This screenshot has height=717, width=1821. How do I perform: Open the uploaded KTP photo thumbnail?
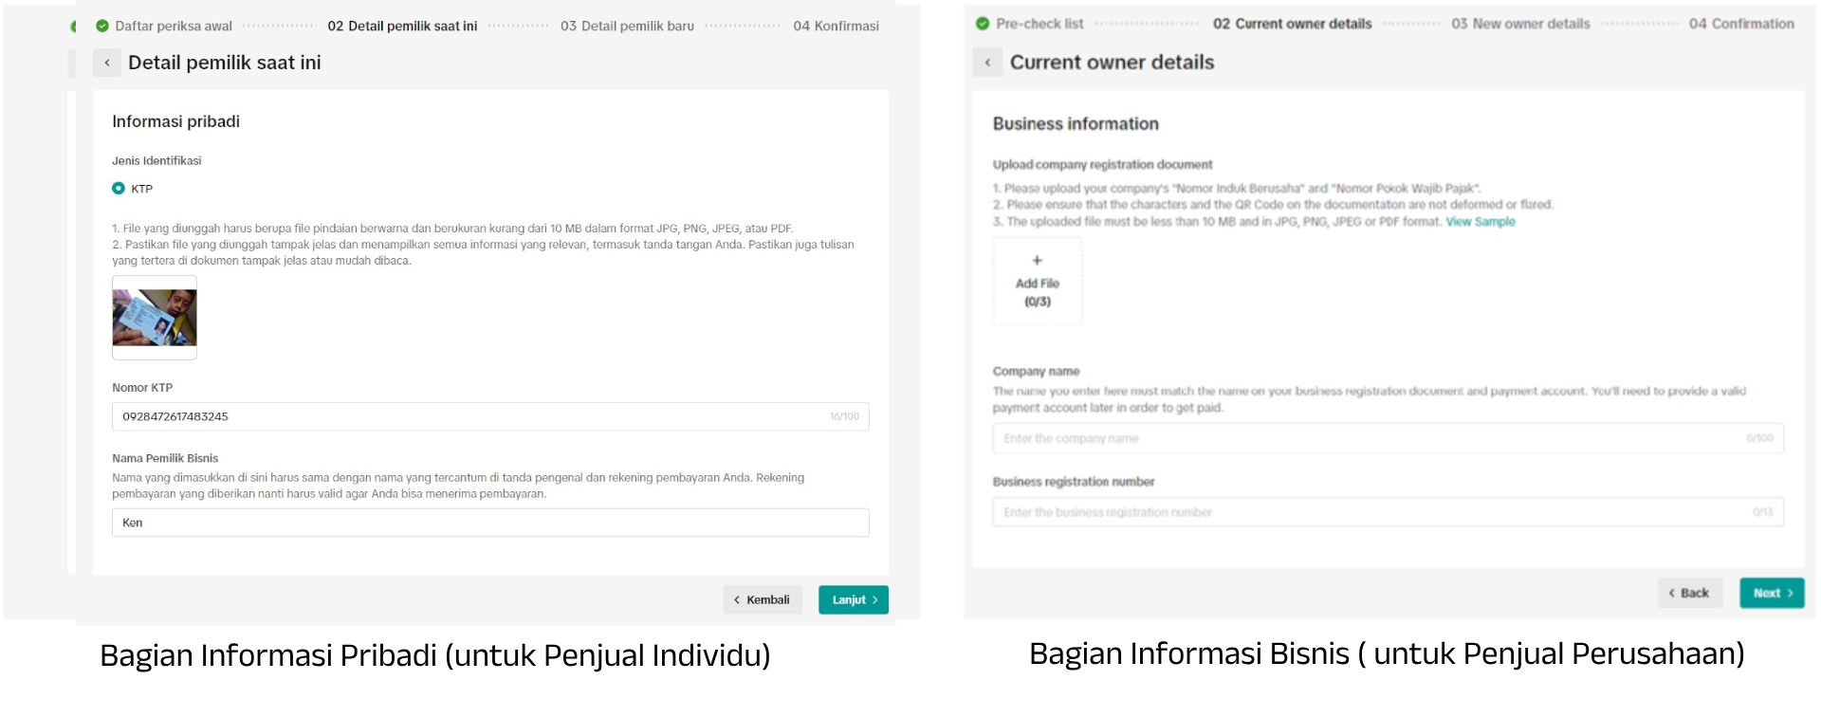coord(155,318)
